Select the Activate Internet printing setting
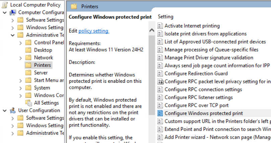 pos(192,26)
